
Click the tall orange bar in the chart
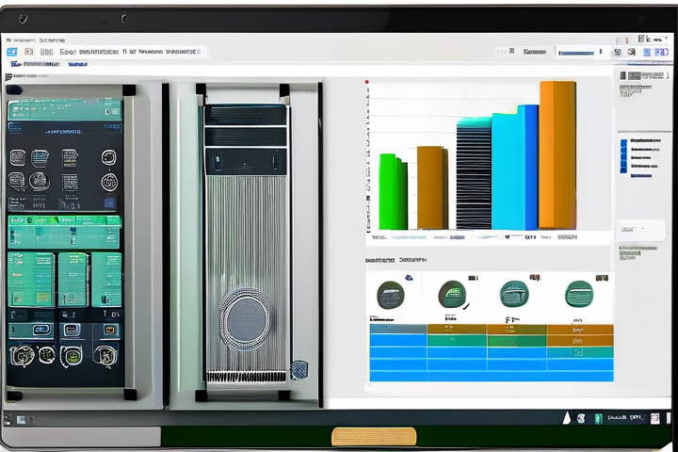point(557,154)
